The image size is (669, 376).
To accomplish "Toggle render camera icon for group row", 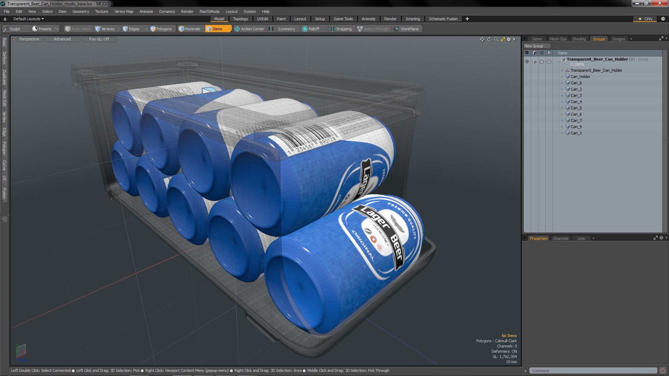I will [x=535, y=62].
